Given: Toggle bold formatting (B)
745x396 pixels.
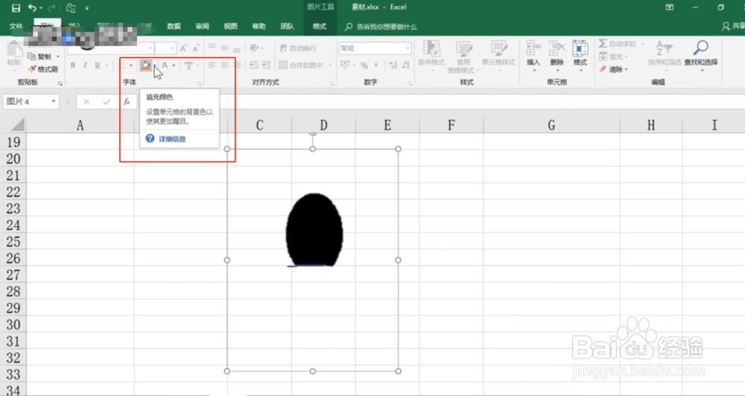Looking at the screenshot, I should (x=73, y=65).
